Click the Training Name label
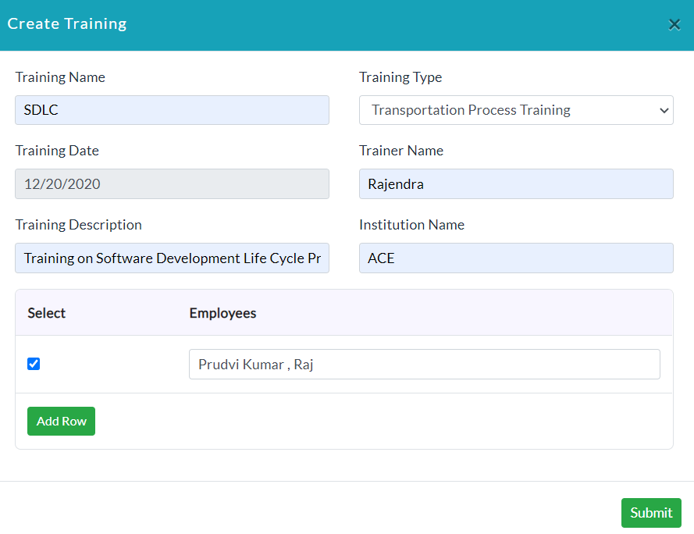Image resolution: width=694 pixels, height=534 pixels. [60, 77]
